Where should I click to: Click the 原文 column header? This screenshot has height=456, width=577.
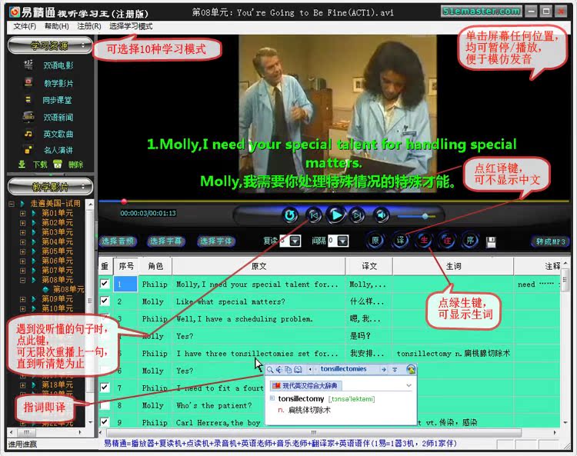click(x=258, y=266)
